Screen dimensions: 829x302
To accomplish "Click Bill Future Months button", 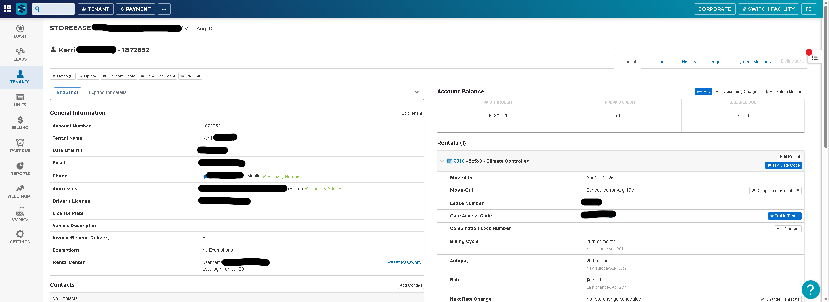I will (x=783, y=92).
